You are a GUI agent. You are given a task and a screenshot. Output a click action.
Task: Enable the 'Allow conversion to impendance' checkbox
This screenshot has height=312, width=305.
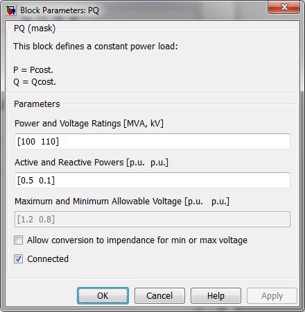pos(18,240)
